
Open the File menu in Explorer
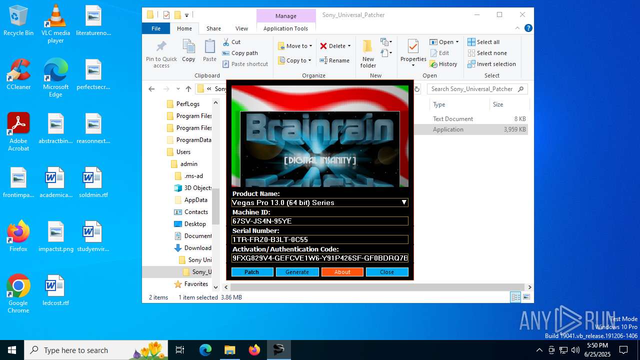(x=156, y=28)
